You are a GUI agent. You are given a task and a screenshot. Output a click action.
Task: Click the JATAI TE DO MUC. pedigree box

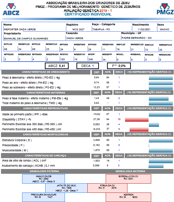pyautogui.click(x=66, y=188)
